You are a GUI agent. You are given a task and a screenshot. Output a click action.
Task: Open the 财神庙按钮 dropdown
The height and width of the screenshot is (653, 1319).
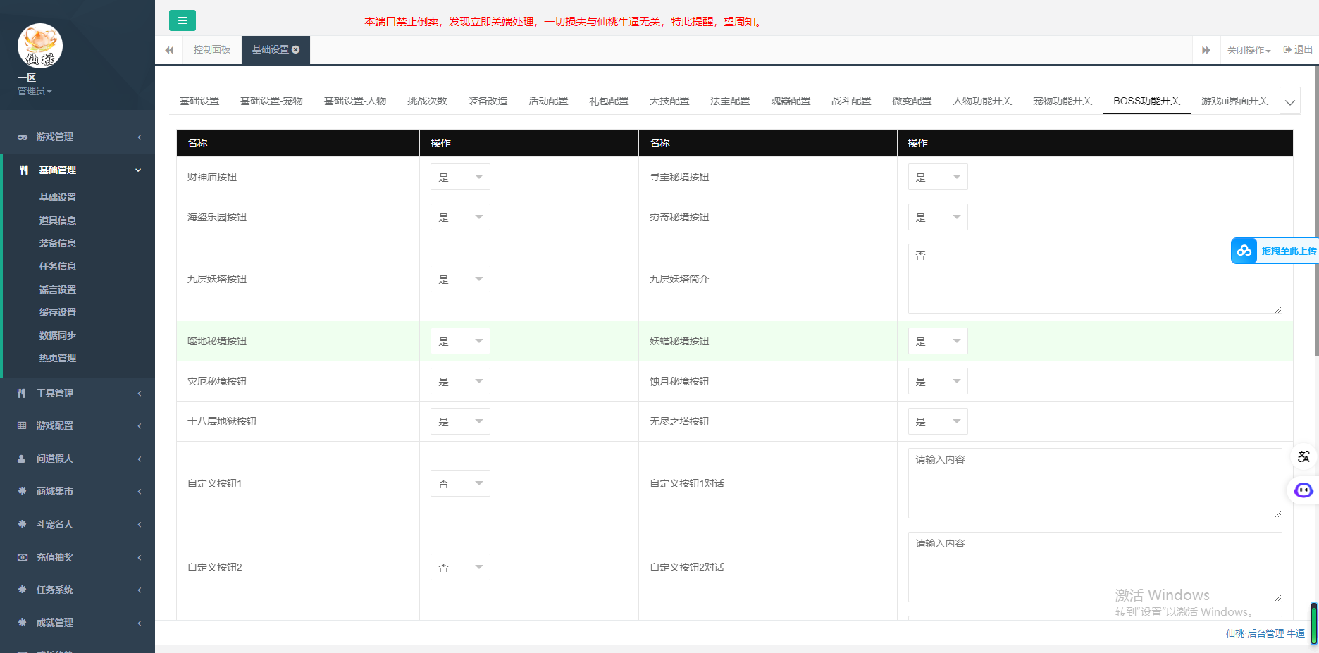tap(460, 177)
